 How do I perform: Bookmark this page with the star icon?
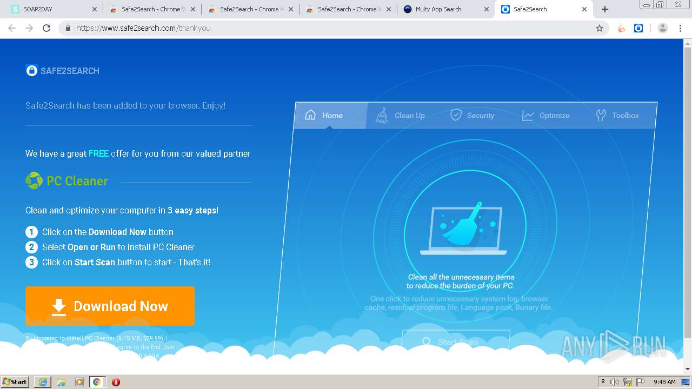(x=599, y=28)
